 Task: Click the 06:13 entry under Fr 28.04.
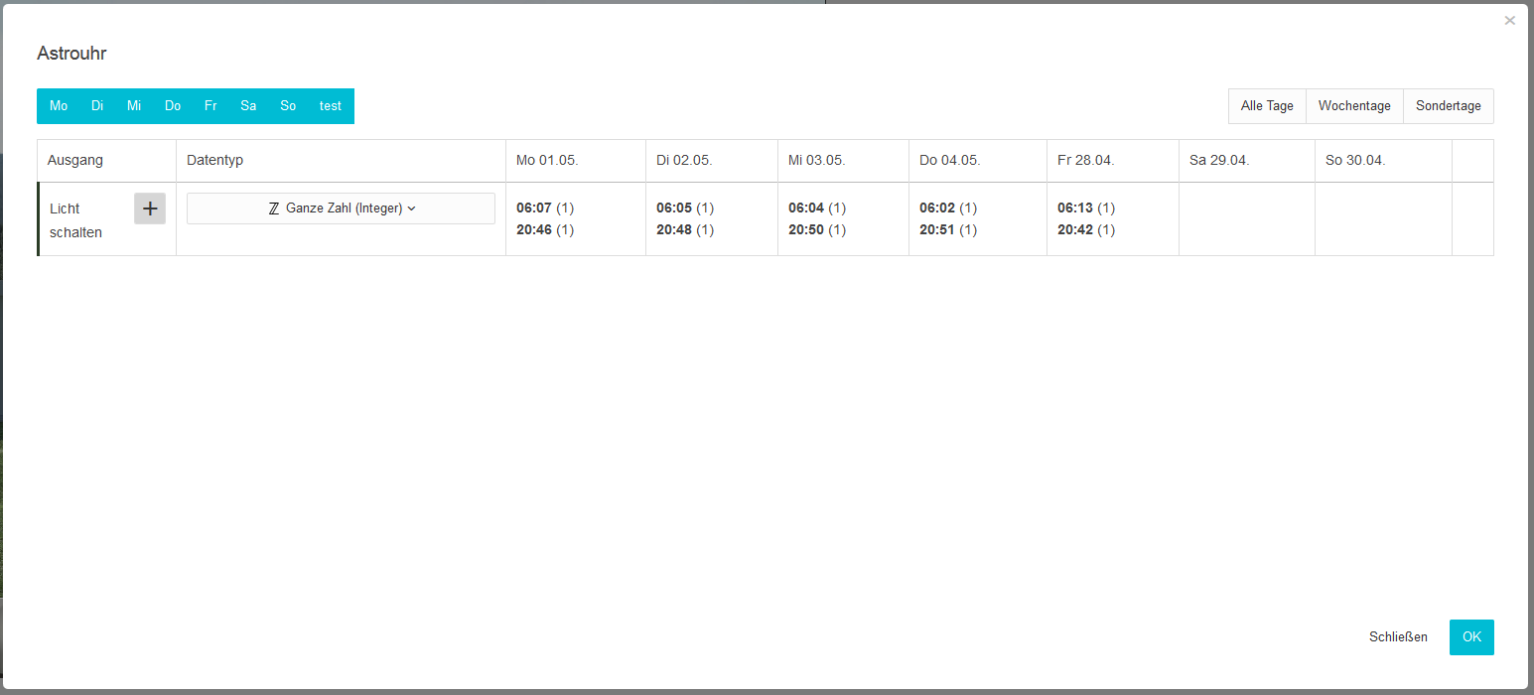1075,208
